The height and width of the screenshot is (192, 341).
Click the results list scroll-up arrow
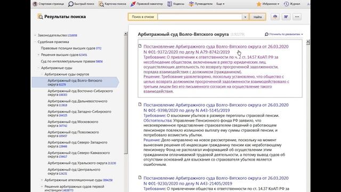(x=308, y=42)
